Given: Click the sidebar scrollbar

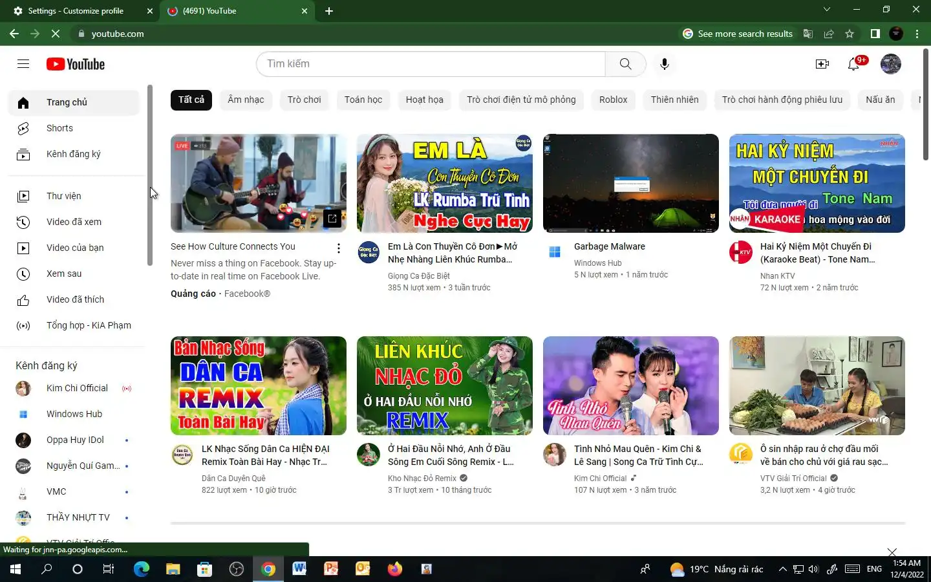Looking at the screenshot, I should pyautogui.click(x=150, y=175).
